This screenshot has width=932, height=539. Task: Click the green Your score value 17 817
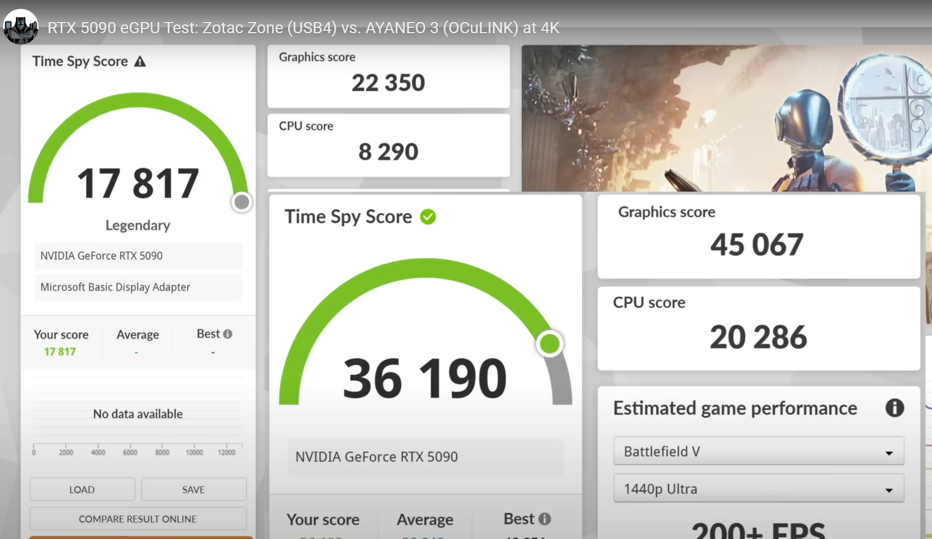point(60,351)
